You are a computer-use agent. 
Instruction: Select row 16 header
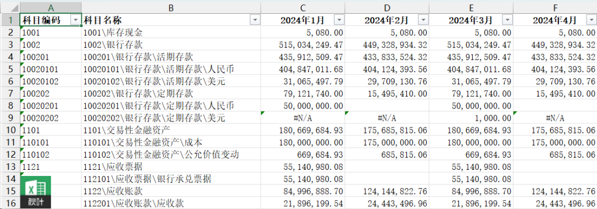[x=11, y=203]
